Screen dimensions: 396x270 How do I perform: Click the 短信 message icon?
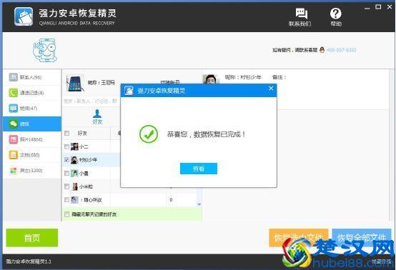tap(13, 109)
